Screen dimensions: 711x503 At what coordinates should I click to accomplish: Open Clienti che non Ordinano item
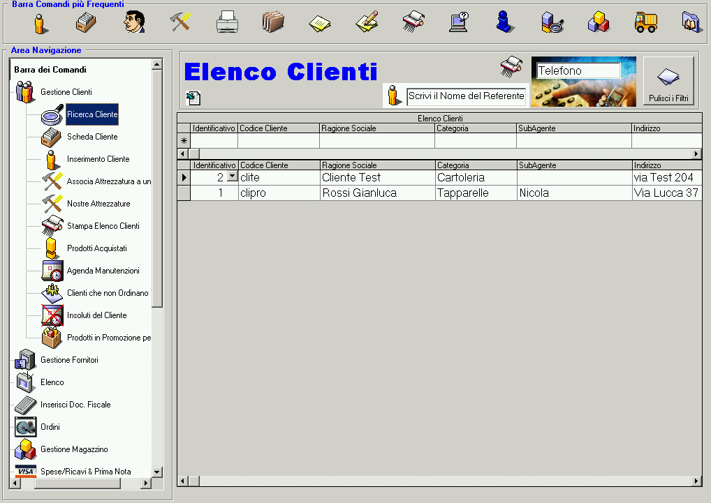pyautogui.click(x=108, y=293)
